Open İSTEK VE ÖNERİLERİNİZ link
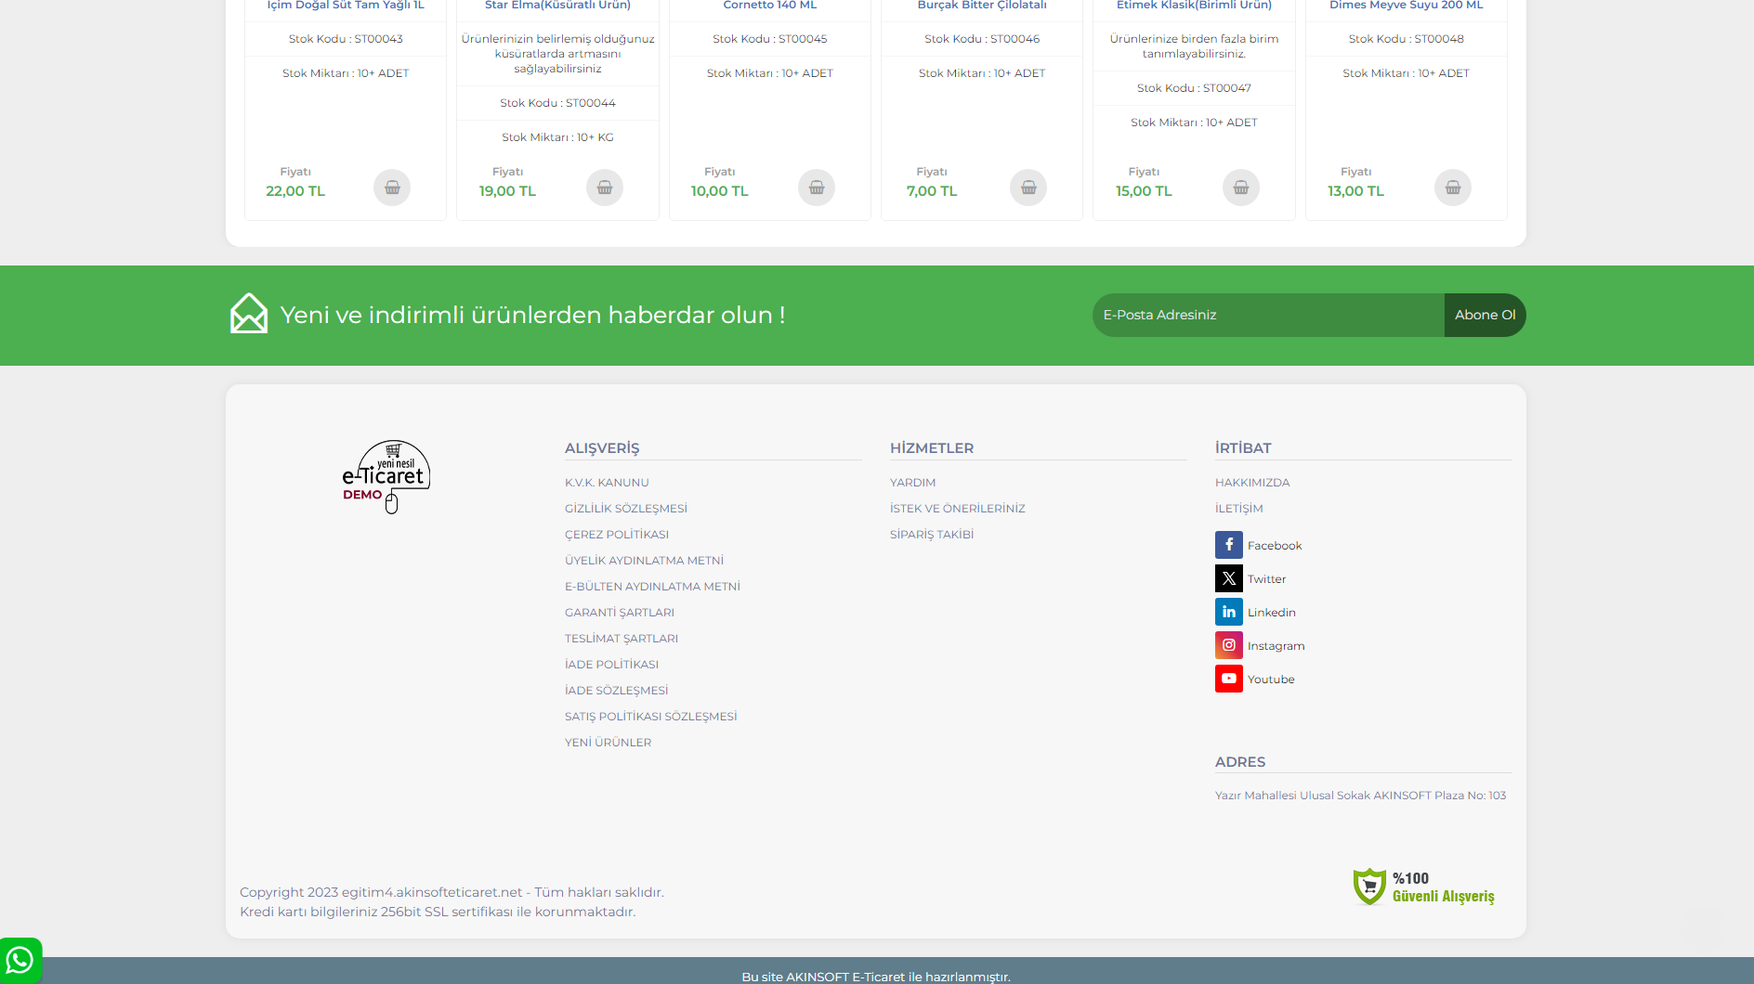 click(957, 509)
